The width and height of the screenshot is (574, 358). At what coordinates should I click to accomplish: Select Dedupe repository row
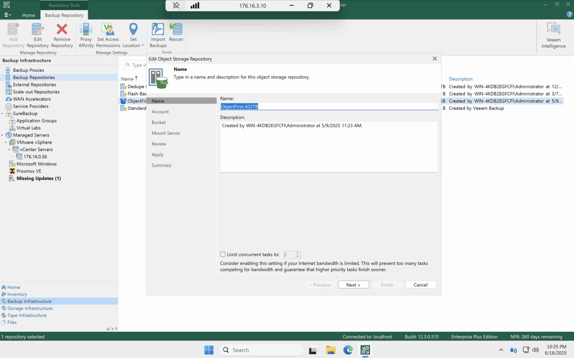(x=133, y=87)
